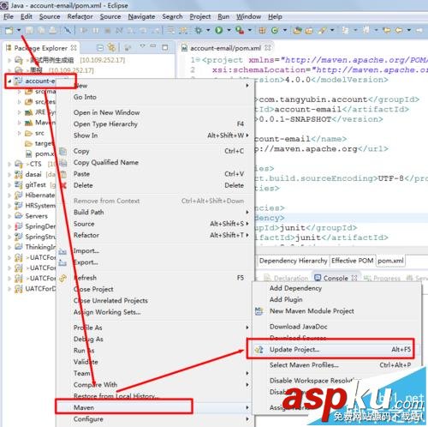The height and width of the screenshot is (427, 428).
Task: Click the green Run toolbar icon
Action: (x=219, y=30)
